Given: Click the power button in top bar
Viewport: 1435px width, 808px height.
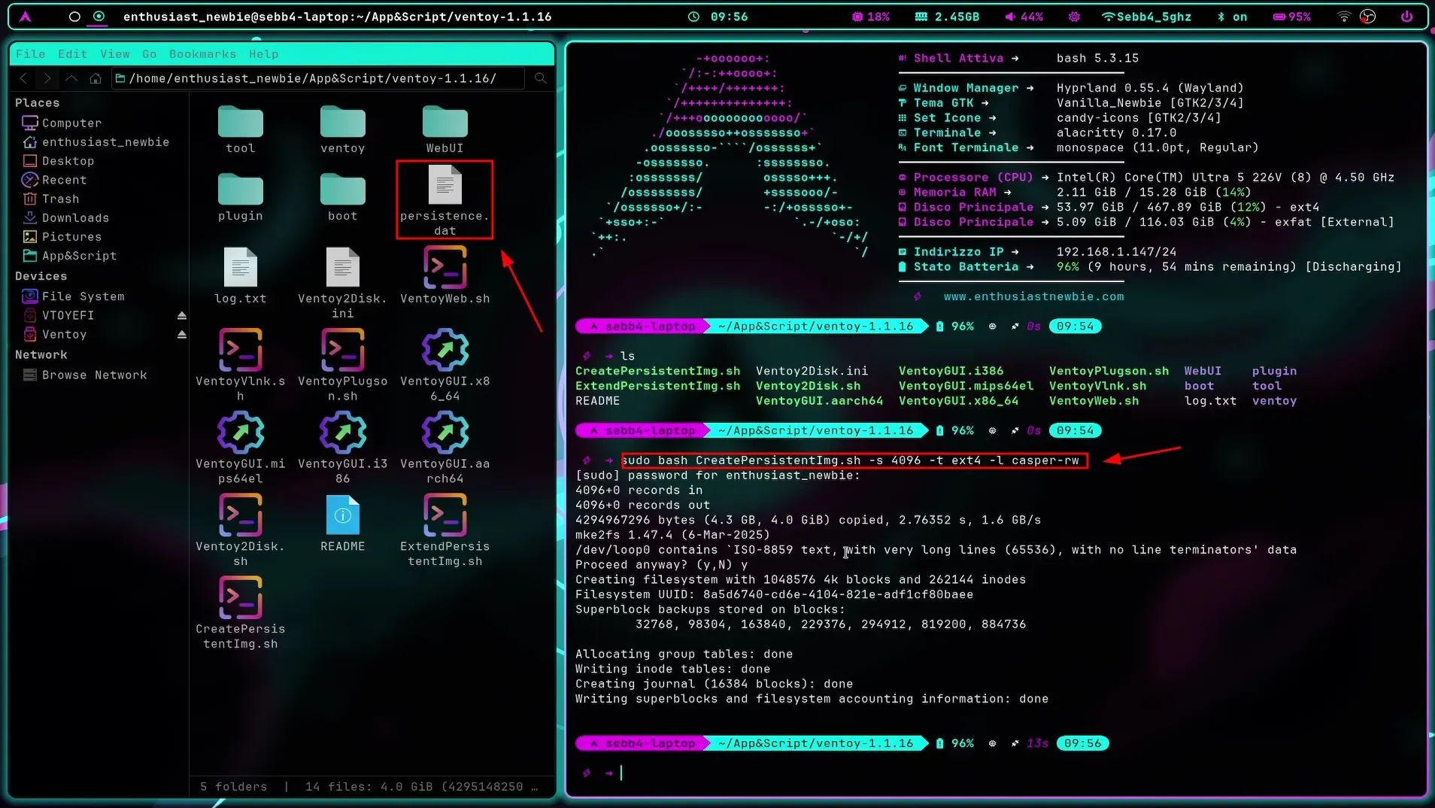Looking at the screenshot, I should point(1406,17).
